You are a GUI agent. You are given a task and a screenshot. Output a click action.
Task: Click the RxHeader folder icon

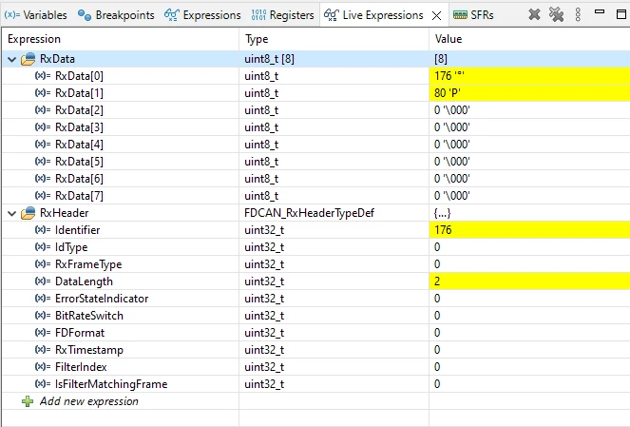29,213
